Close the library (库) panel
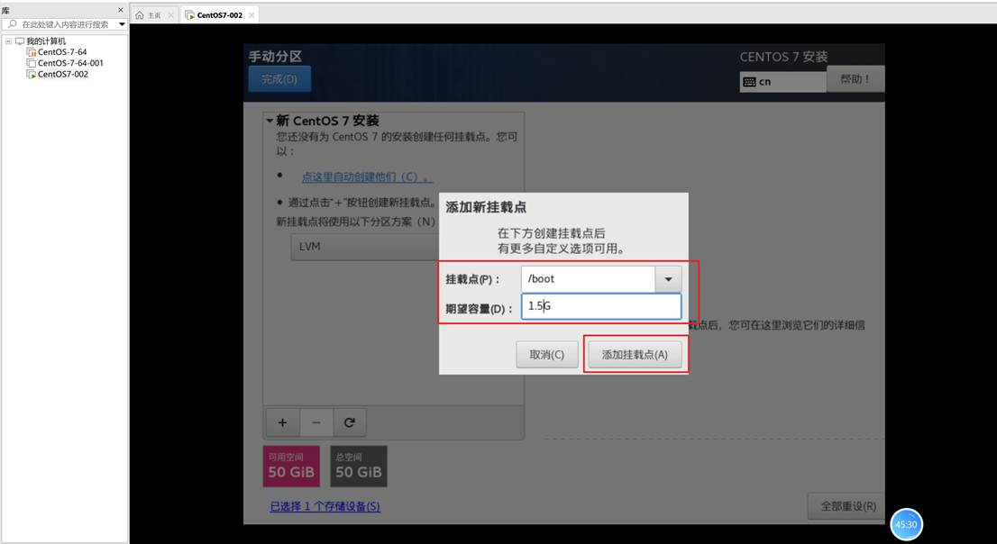Screen dimensions: 997x544 point(121,10)
